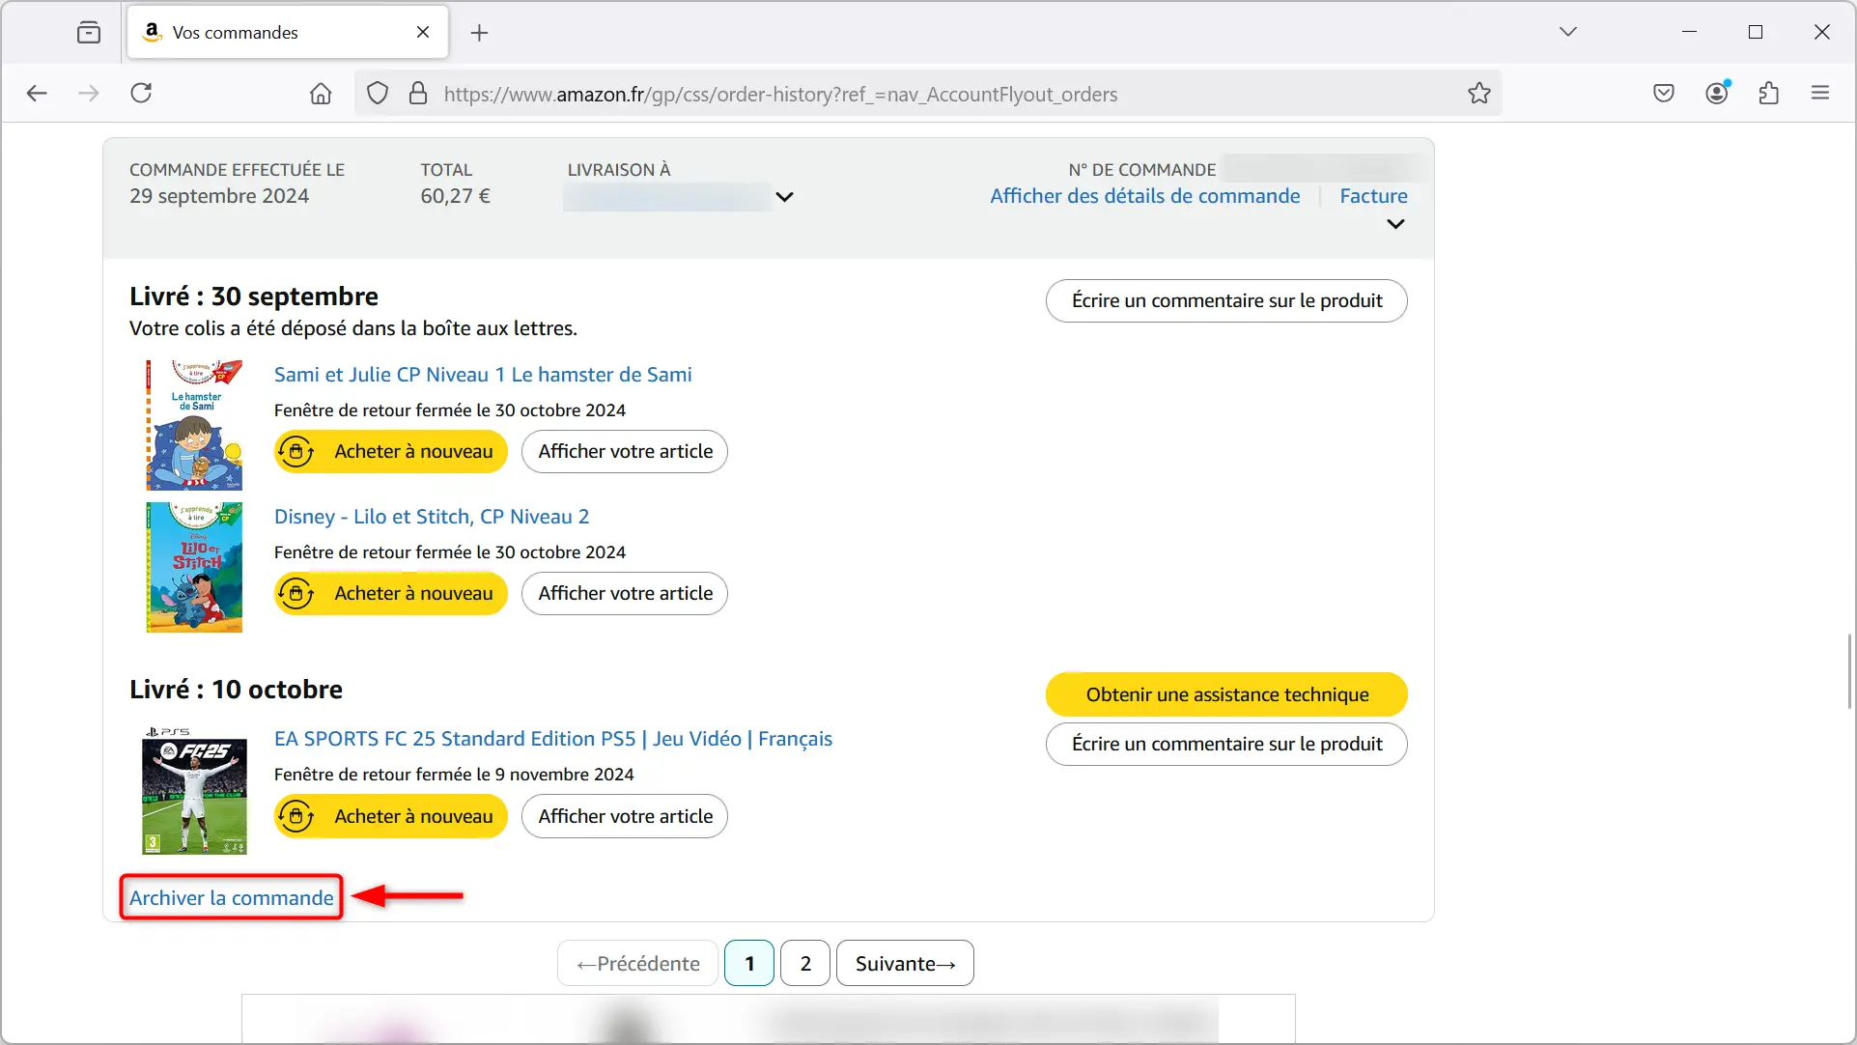Open the browser home page

[321, 94]
